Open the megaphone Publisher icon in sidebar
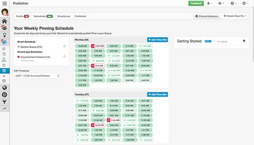Screen dimensions: 254x145 point(4,42)
